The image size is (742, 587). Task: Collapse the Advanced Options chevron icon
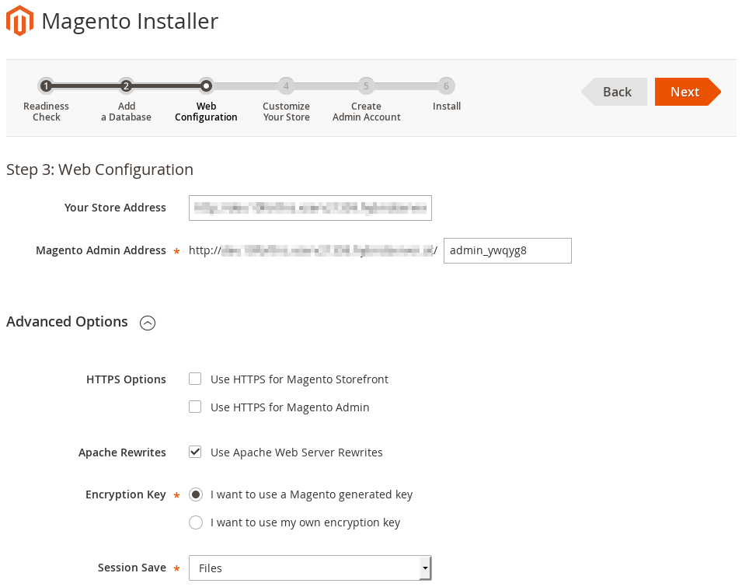coord(148,323)
